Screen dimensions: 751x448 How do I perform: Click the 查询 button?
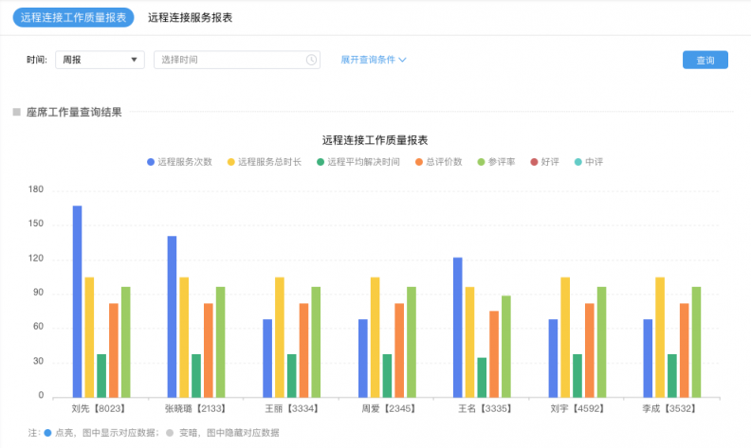click(705, 60)
